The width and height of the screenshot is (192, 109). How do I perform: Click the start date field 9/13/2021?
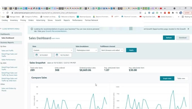click(45, 55)
